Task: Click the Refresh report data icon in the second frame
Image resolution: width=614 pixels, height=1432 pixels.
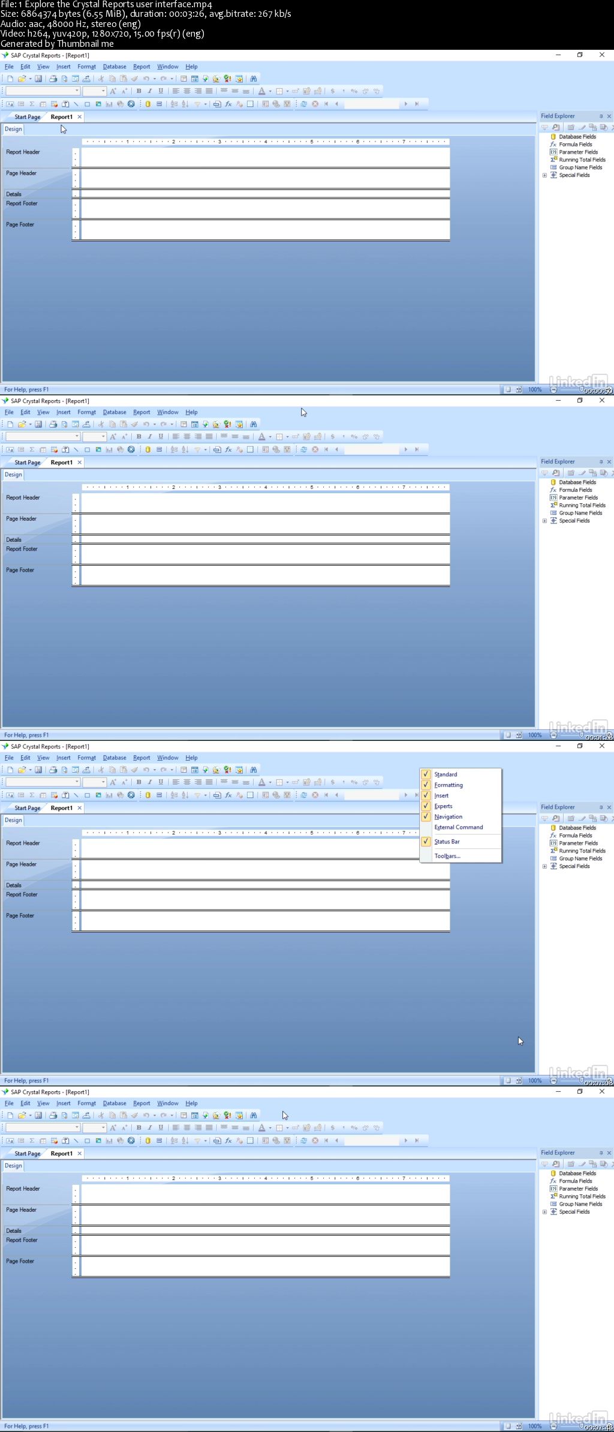Action: [x=304, y=449]
